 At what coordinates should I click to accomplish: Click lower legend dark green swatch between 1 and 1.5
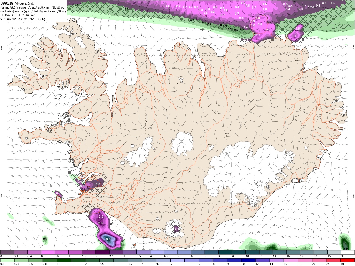coord(64,260)
